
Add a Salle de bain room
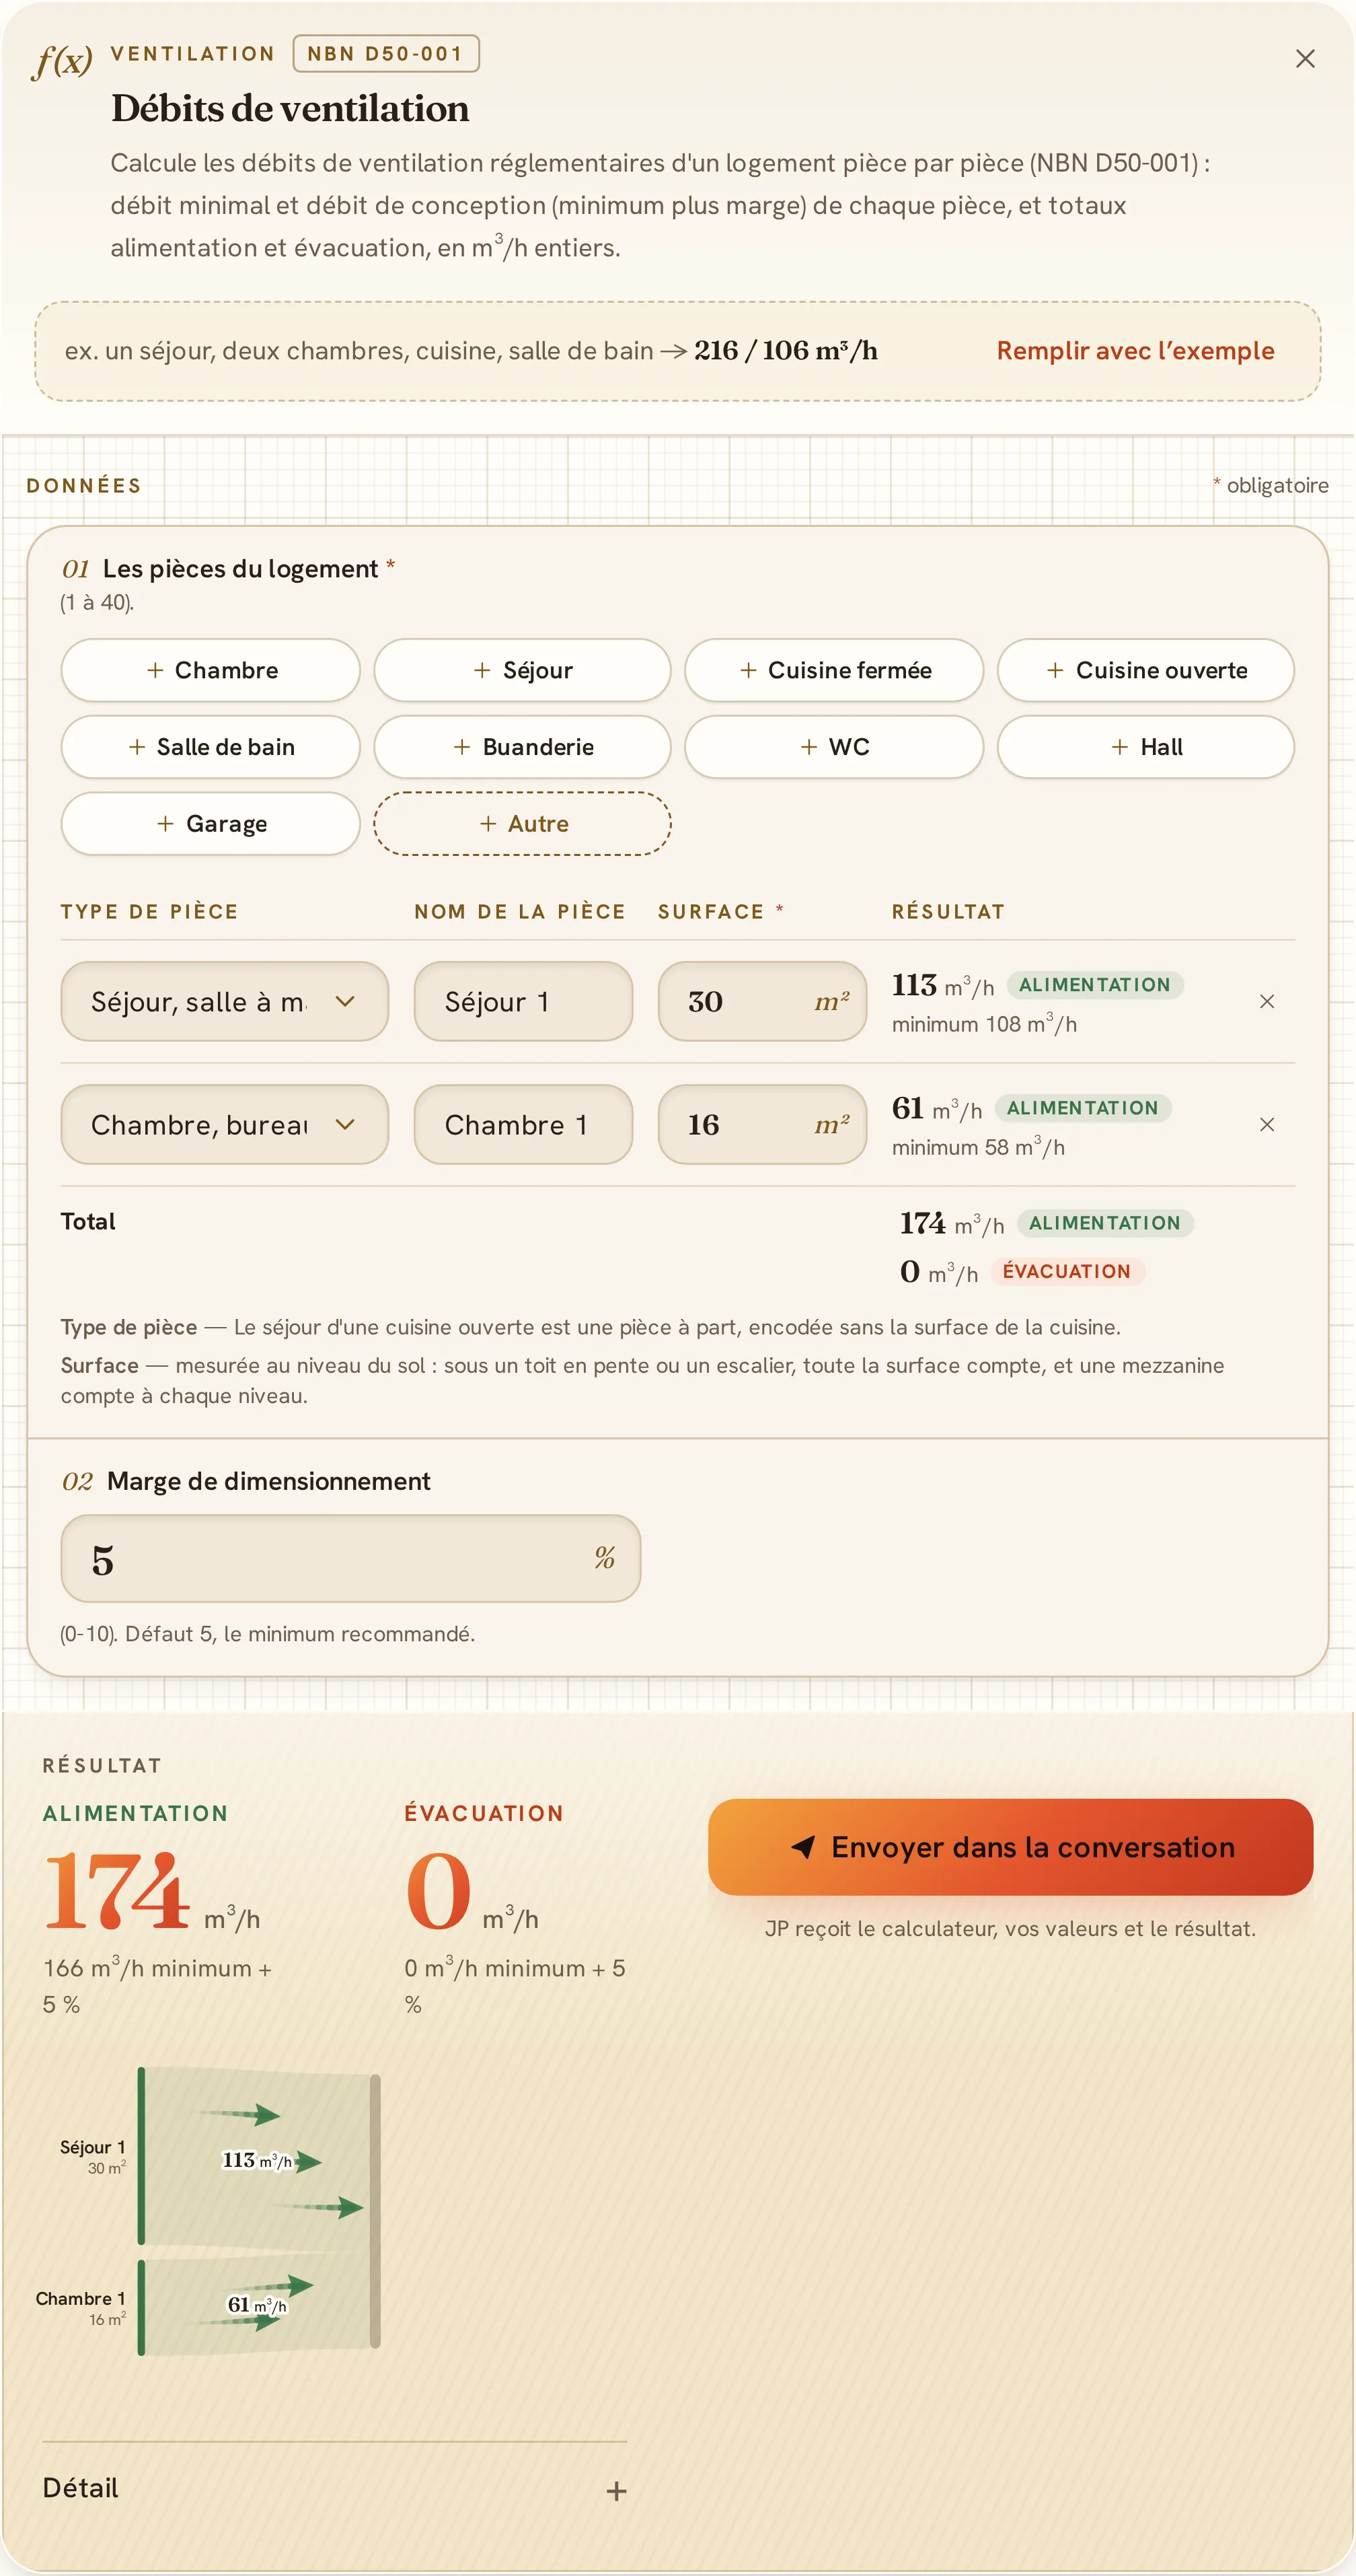pos(211,747)
